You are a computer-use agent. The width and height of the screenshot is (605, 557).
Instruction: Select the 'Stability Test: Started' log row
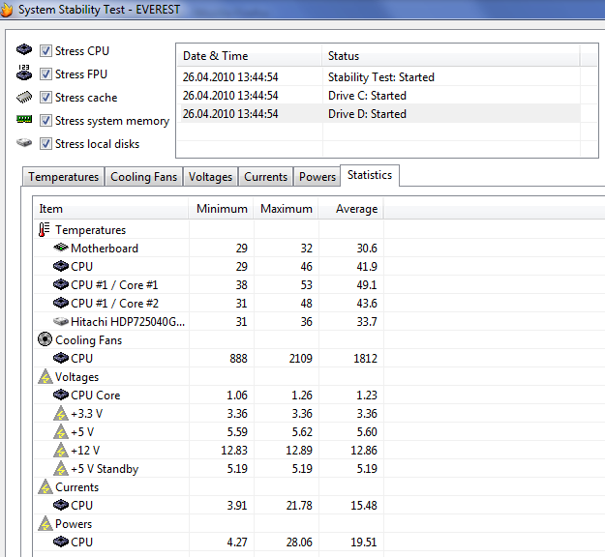click(378, 77)
